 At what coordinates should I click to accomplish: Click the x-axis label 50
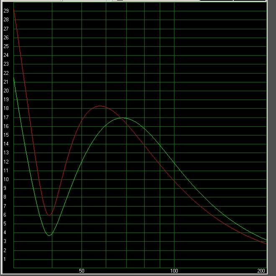point(82,271)
